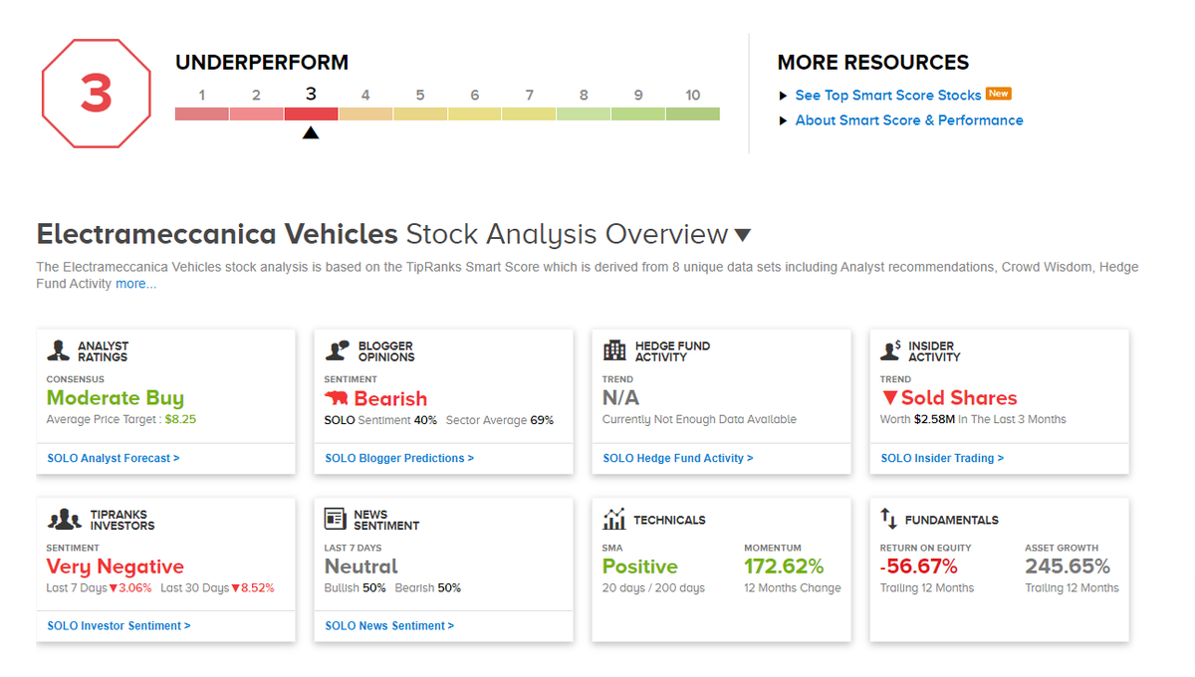Click the TipRanks Investors group icon
This screenshot has width=1195, height=677.
pos(65,520)
